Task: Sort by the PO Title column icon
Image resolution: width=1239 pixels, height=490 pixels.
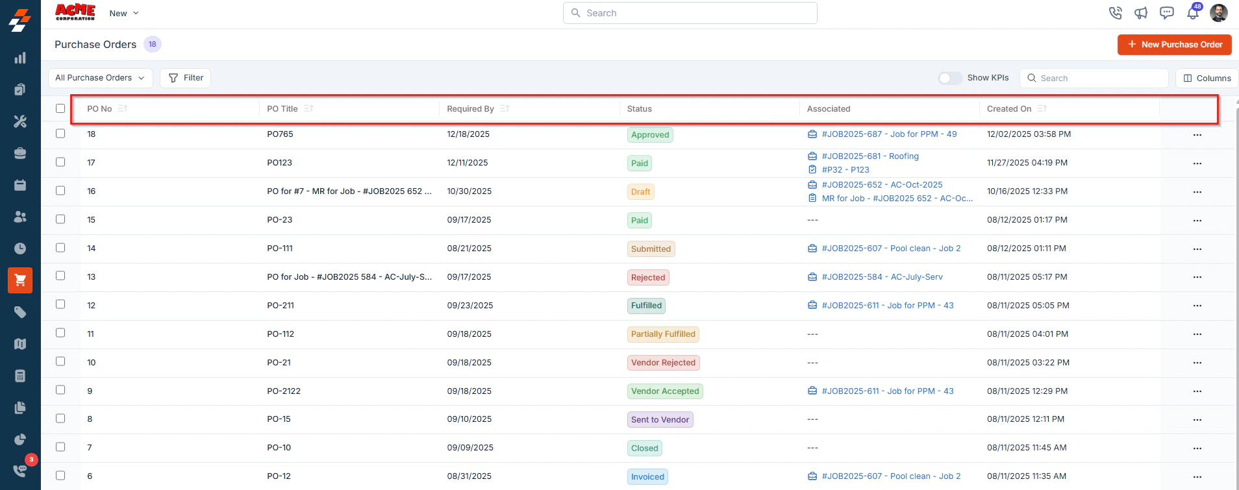Action: click(308, 108)
